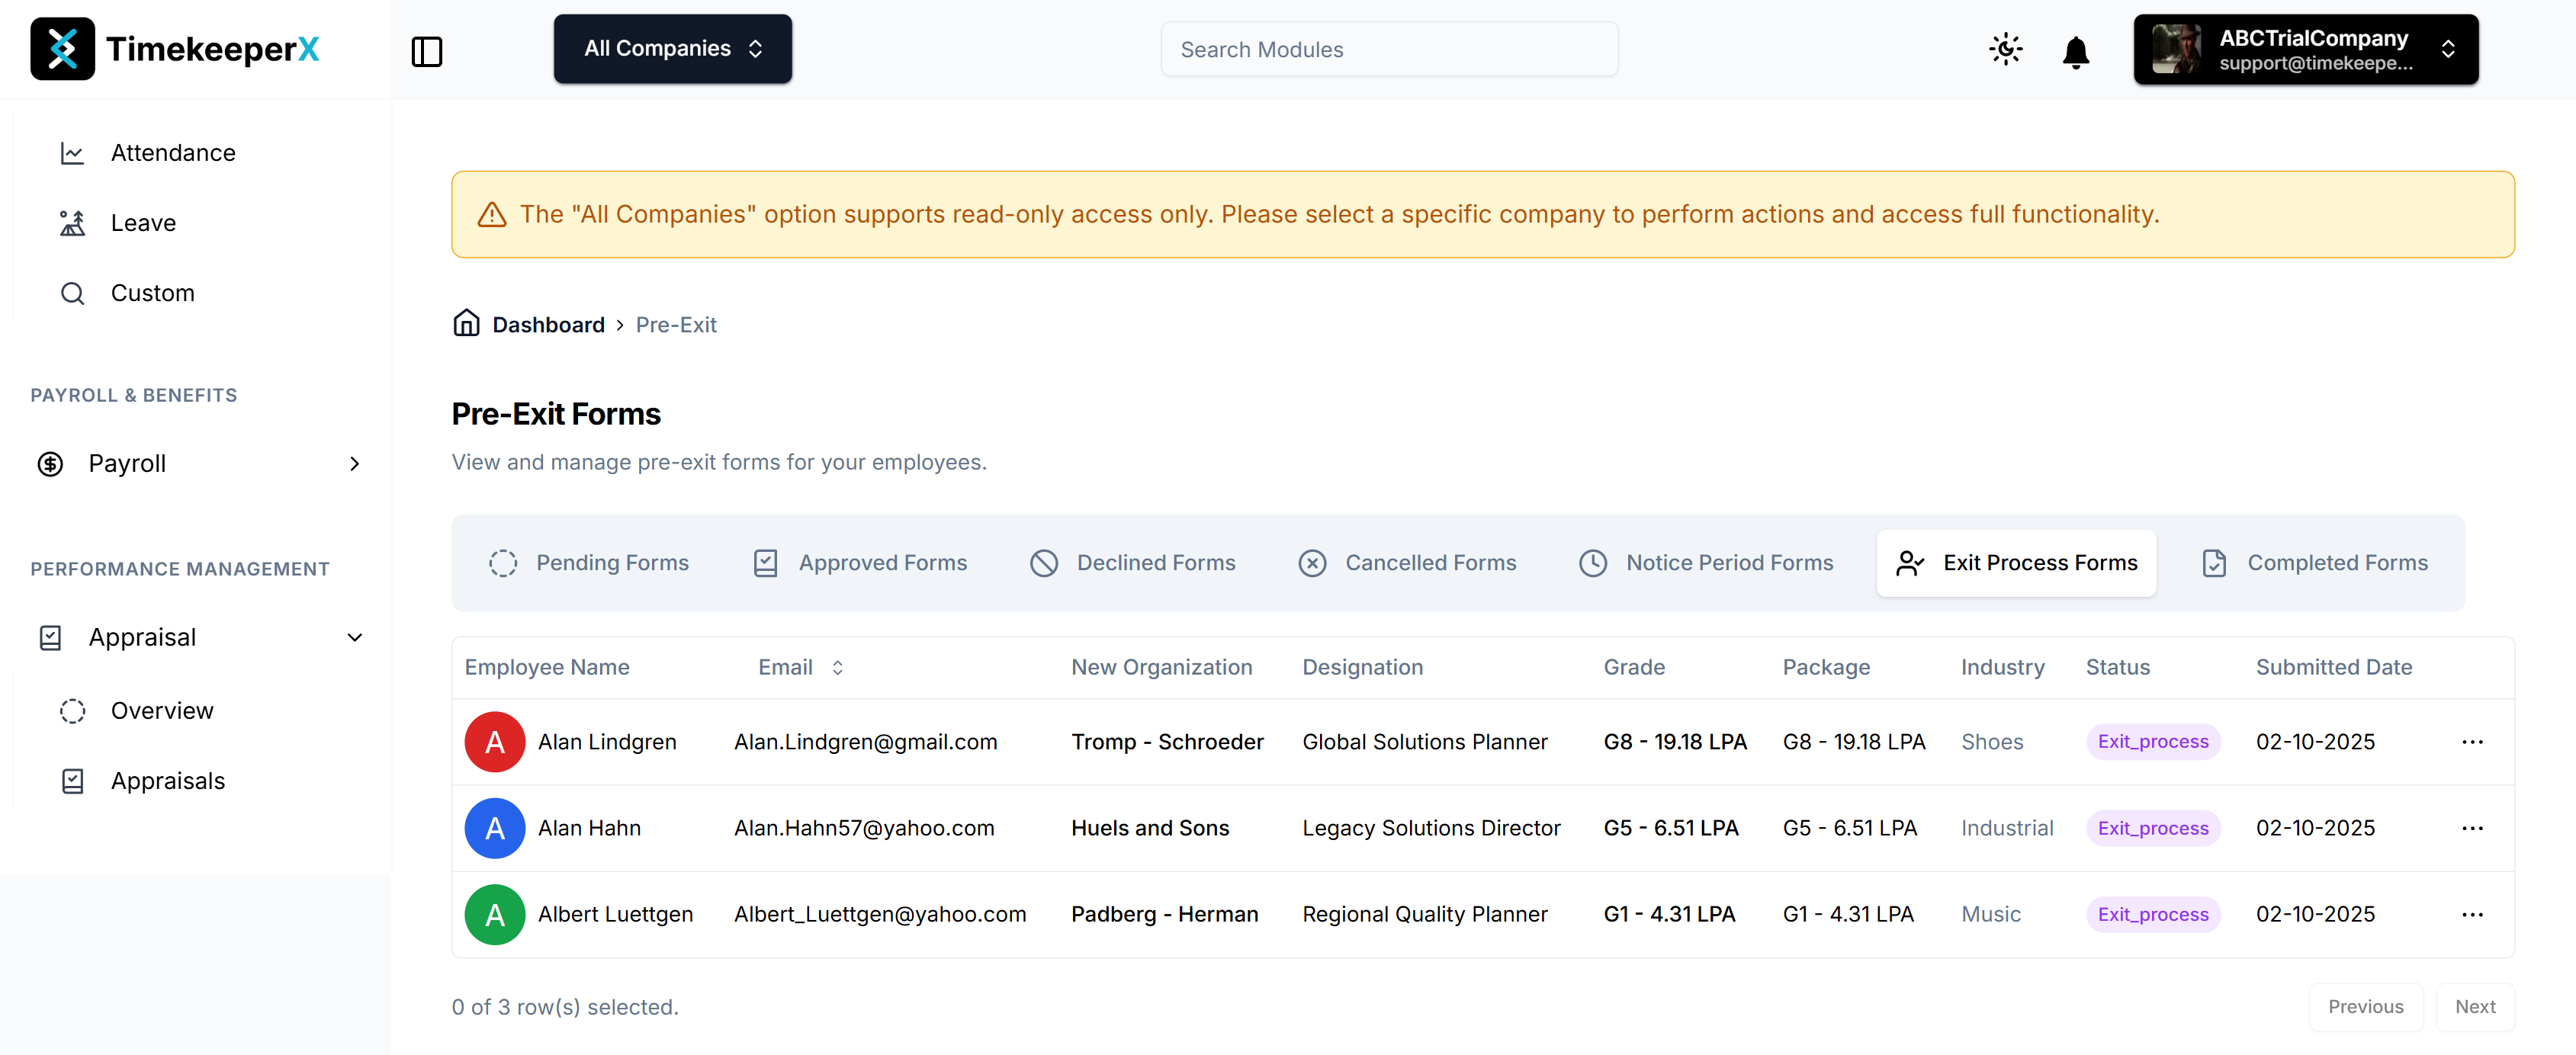Image resolution: width=2576 pixels, height=1055 pixels.
Task: Click Pre-Exit breadcrumb item
Action: [x=676, y=325]
